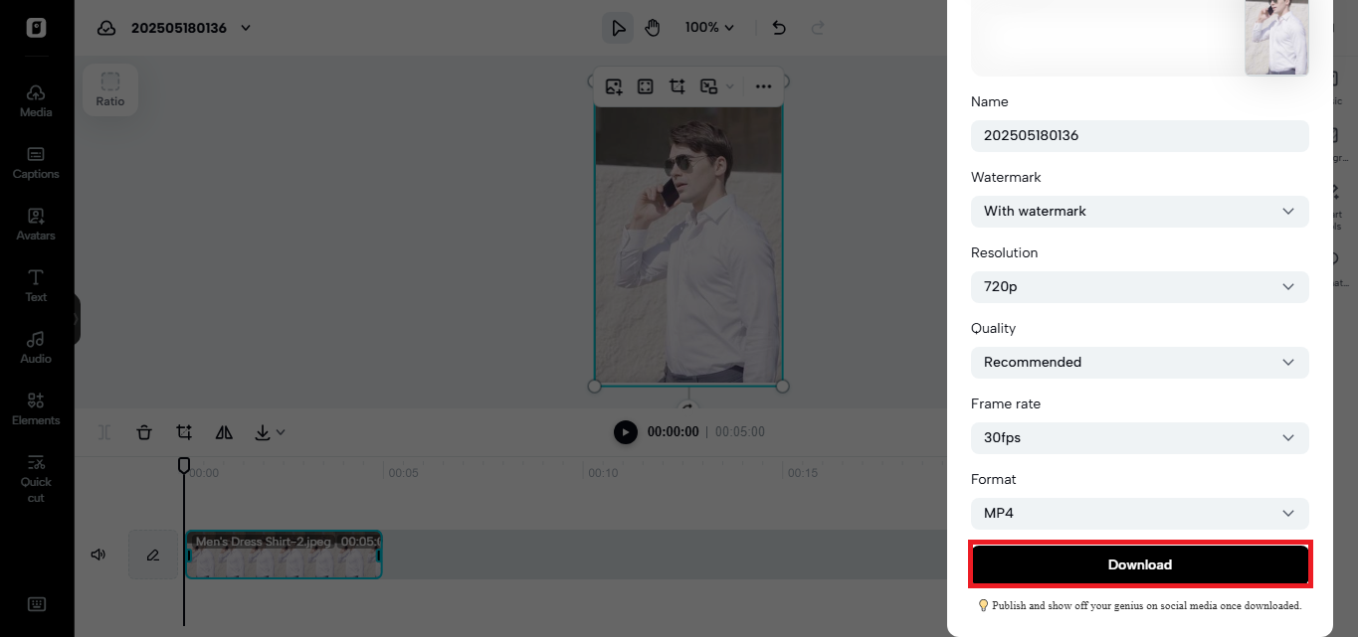Click the Ratio button
This screenshot has height=637, width=1358.
[109, 89]
